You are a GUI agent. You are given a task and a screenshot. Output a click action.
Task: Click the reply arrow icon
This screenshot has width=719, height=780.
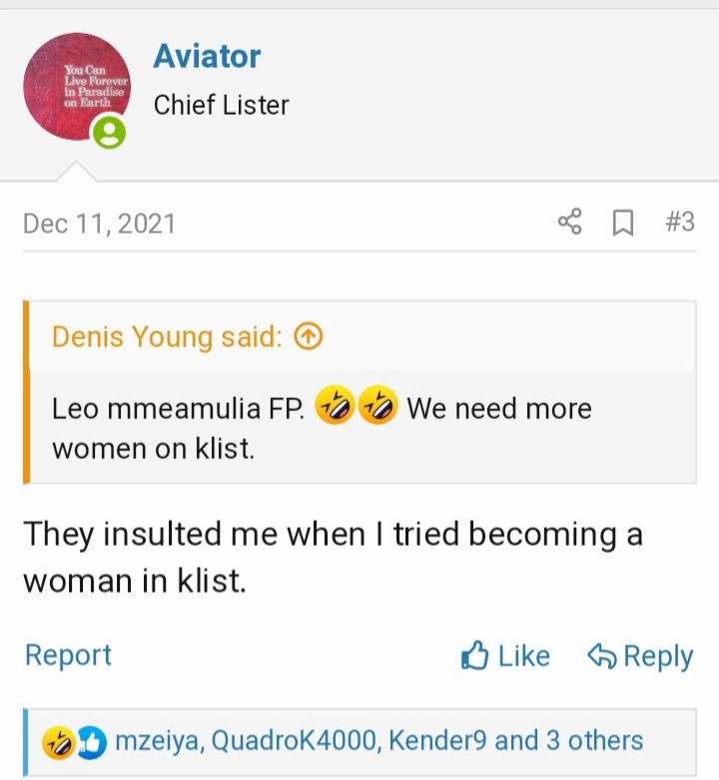tap(601, 655)
